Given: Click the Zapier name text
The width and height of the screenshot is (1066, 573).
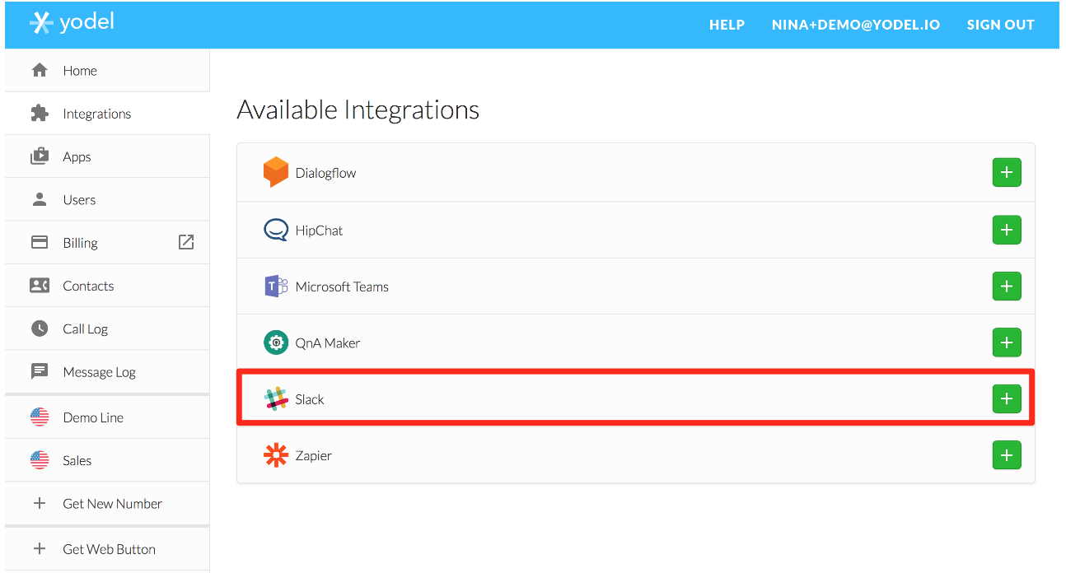Looking at the screenshot, I should (x=314, y=455).
